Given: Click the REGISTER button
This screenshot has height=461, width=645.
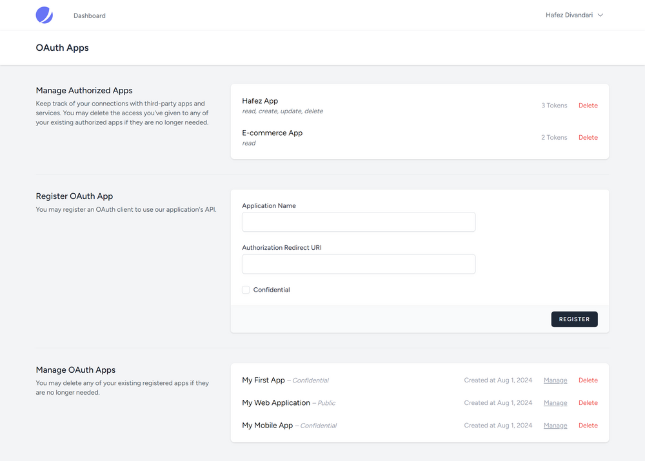Looking at the screenshot, I should 574,319.
